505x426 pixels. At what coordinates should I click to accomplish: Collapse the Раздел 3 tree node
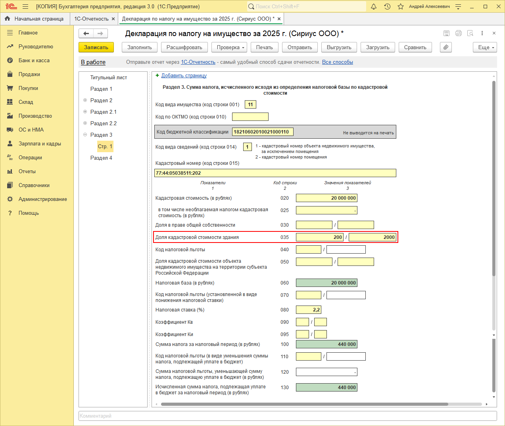tap(85, 135)
